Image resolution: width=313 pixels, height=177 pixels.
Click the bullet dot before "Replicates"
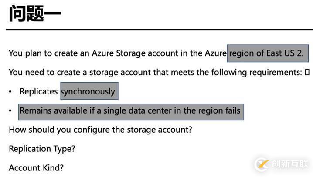pos(10,92)
